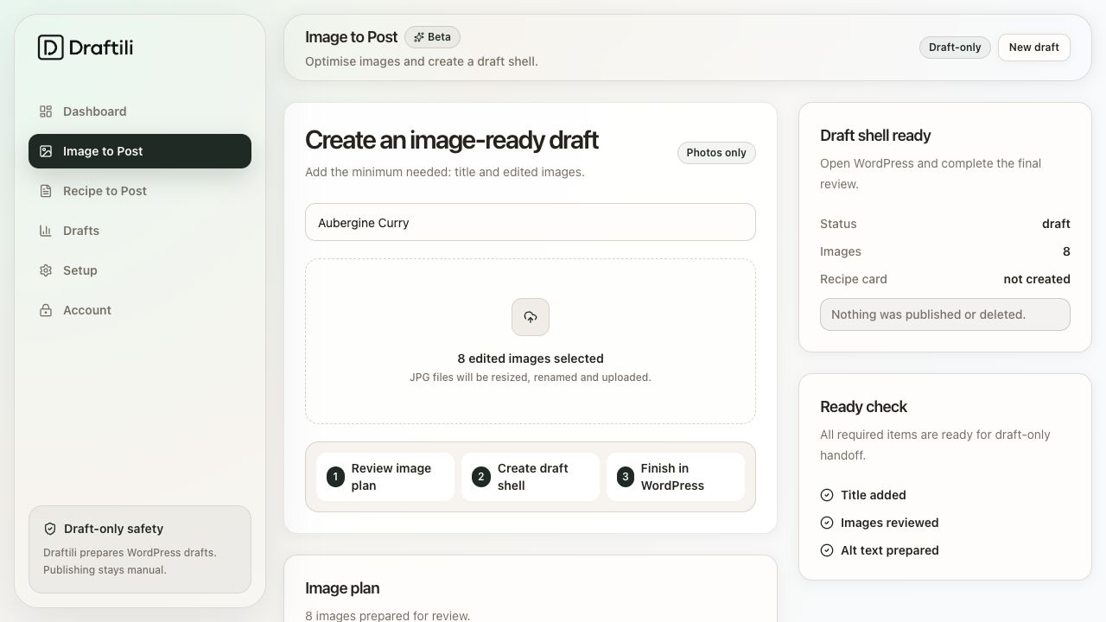The width and height of the screenshot is (1106, 622).
Task: Click the Recipe to Post document icon
Action: (x=46, y=191)
